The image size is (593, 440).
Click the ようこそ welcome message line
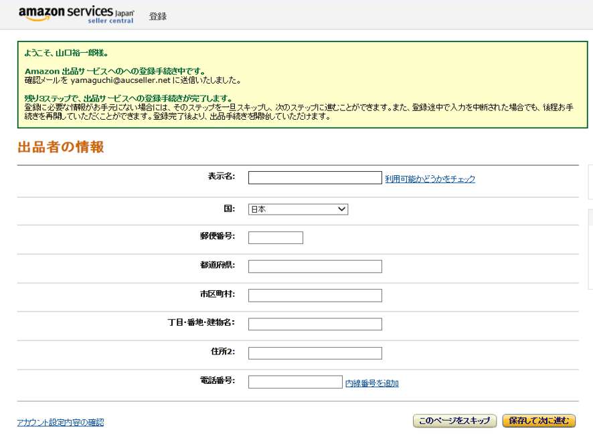point(66,52)
